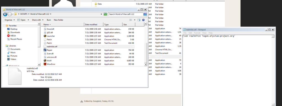The height and width of the screenshot is (106, 282).
Task: Click Notepad vertical scrollbar up arrow
Action: [x=273, y=36]
